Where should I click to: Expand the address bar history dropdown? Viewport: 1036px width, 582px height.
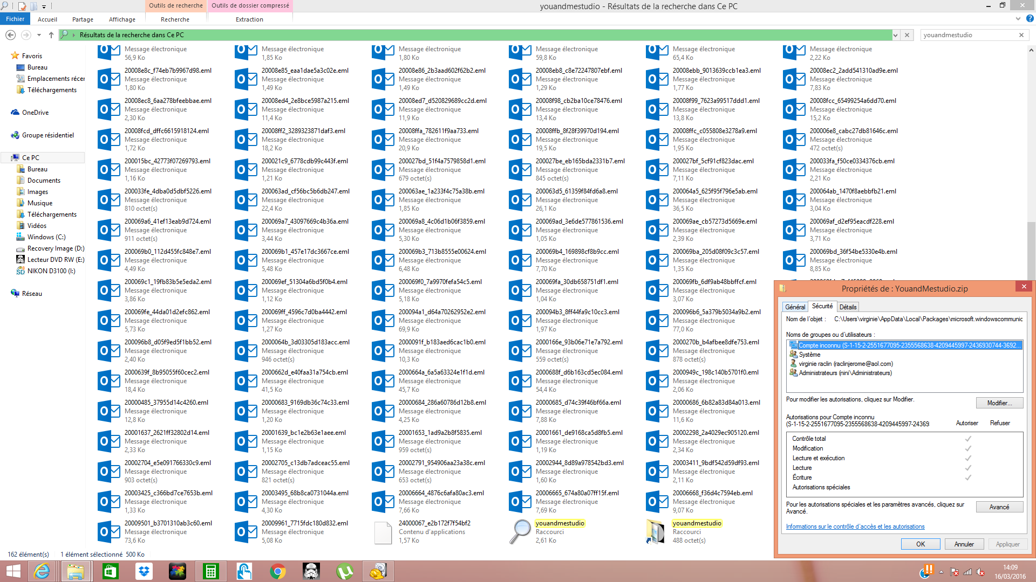click(895, 35)
